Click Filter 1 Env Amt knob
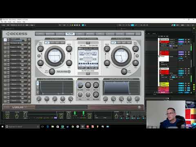The width and height of the screenshot is (196, 147). click(40, 49)
